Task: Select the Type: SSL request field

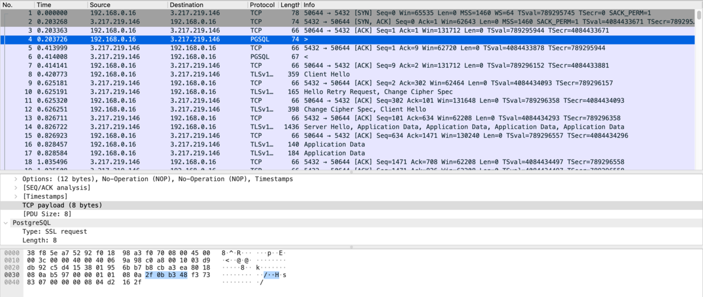Action: [x=351, y=232]
